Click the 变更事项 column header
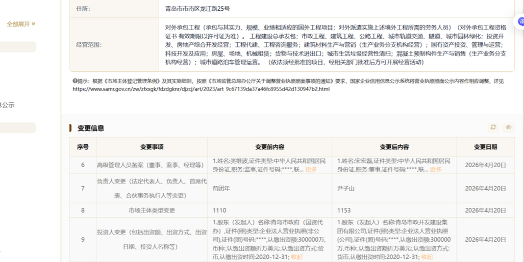524x262 pixels. [152, 147]
